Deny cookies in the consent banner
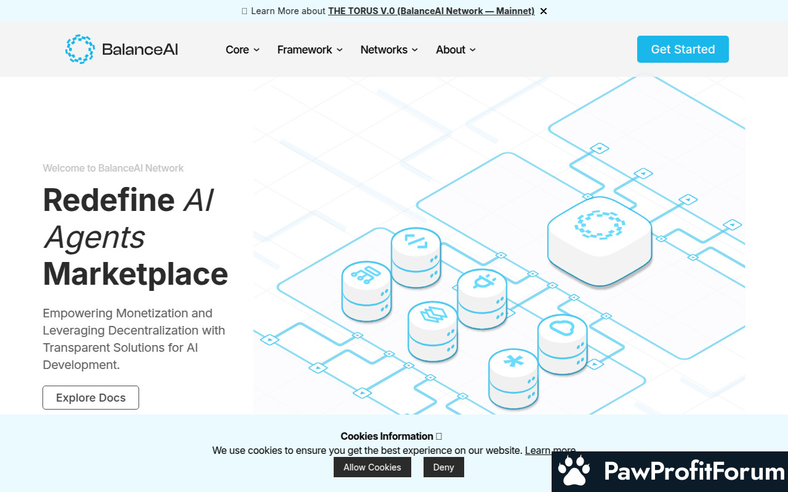Screen dimensions: 788x492 tap(443, 467)
